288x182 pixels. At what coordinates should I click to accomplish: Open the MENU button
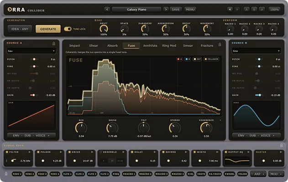pos(190,10)
